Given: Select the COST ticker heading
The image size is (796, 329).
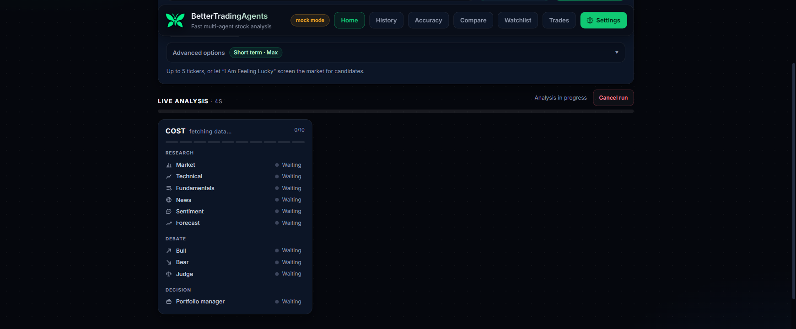Looking at the screenshot, I should (176, 131).
